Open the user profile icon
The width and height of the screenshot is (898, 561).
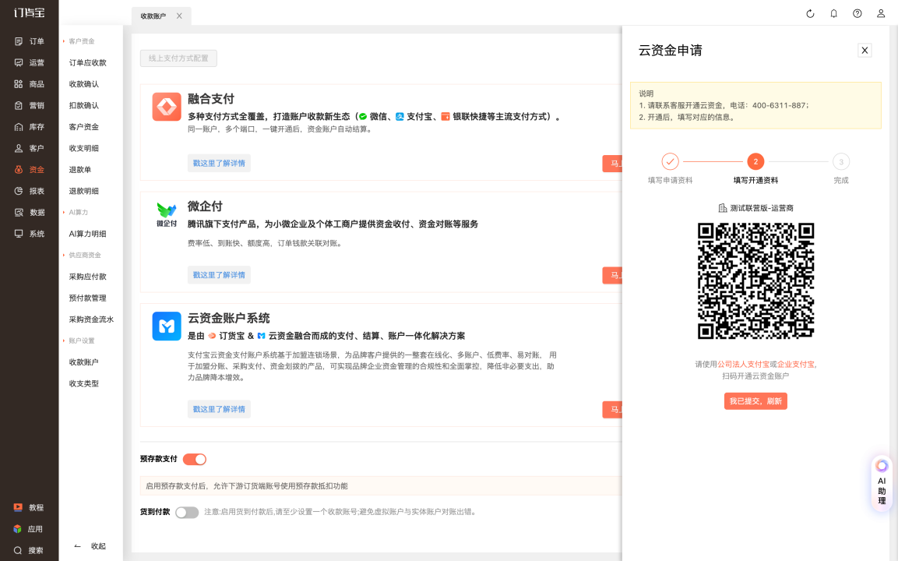click(x=881, y=13)
